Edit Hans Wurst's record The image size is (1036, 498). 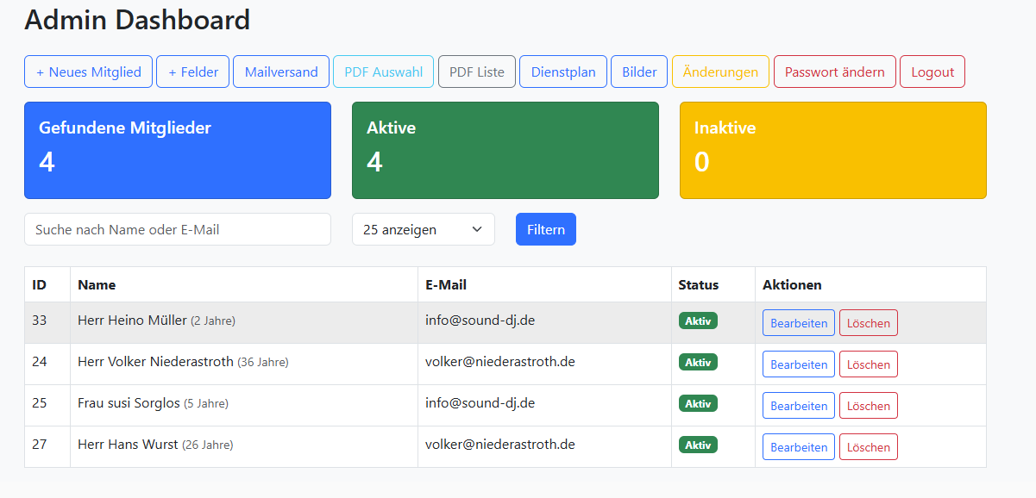(798, 447)
